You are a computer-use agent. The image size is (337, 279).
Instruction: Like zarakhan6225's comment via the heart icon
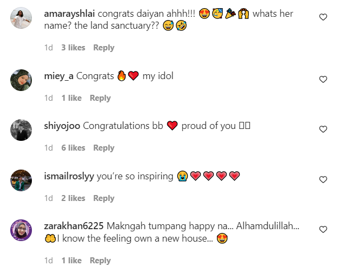(x=323, y=230)
